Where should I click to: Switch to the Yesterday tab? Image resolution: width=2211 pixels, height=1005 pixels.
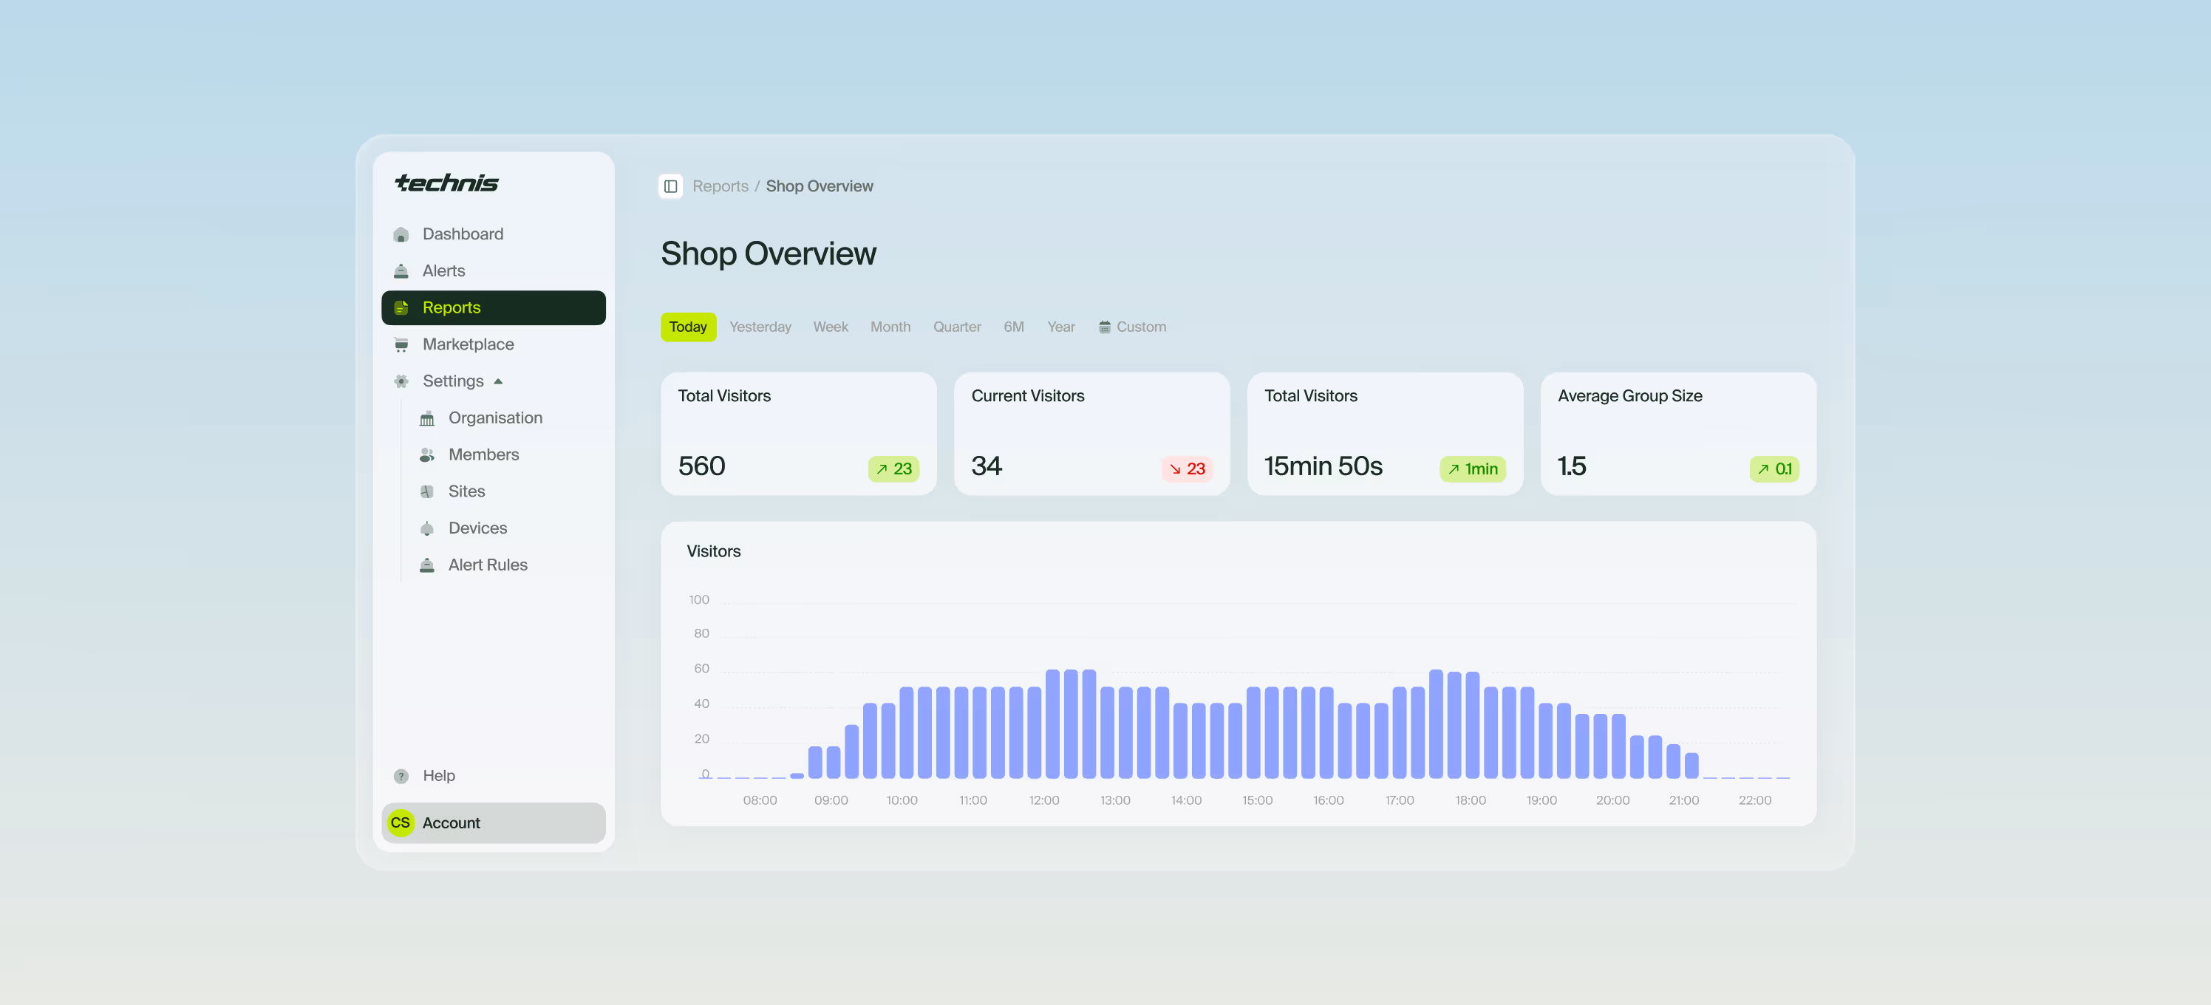click(760, 327)
